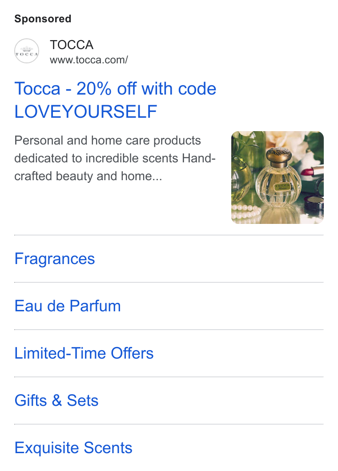This screenshot has width=338, height=471.
Task: Click the 'crafted beauty and home...' truncated text
Action: tap(88, 176)
